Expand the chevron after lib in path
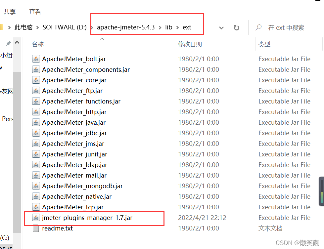The image size is (324, 249). click(x=177, y=27)
